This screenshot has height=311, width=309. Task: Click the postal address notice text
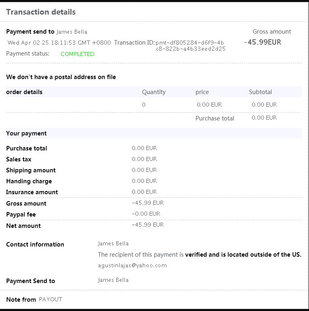[61, 77]
